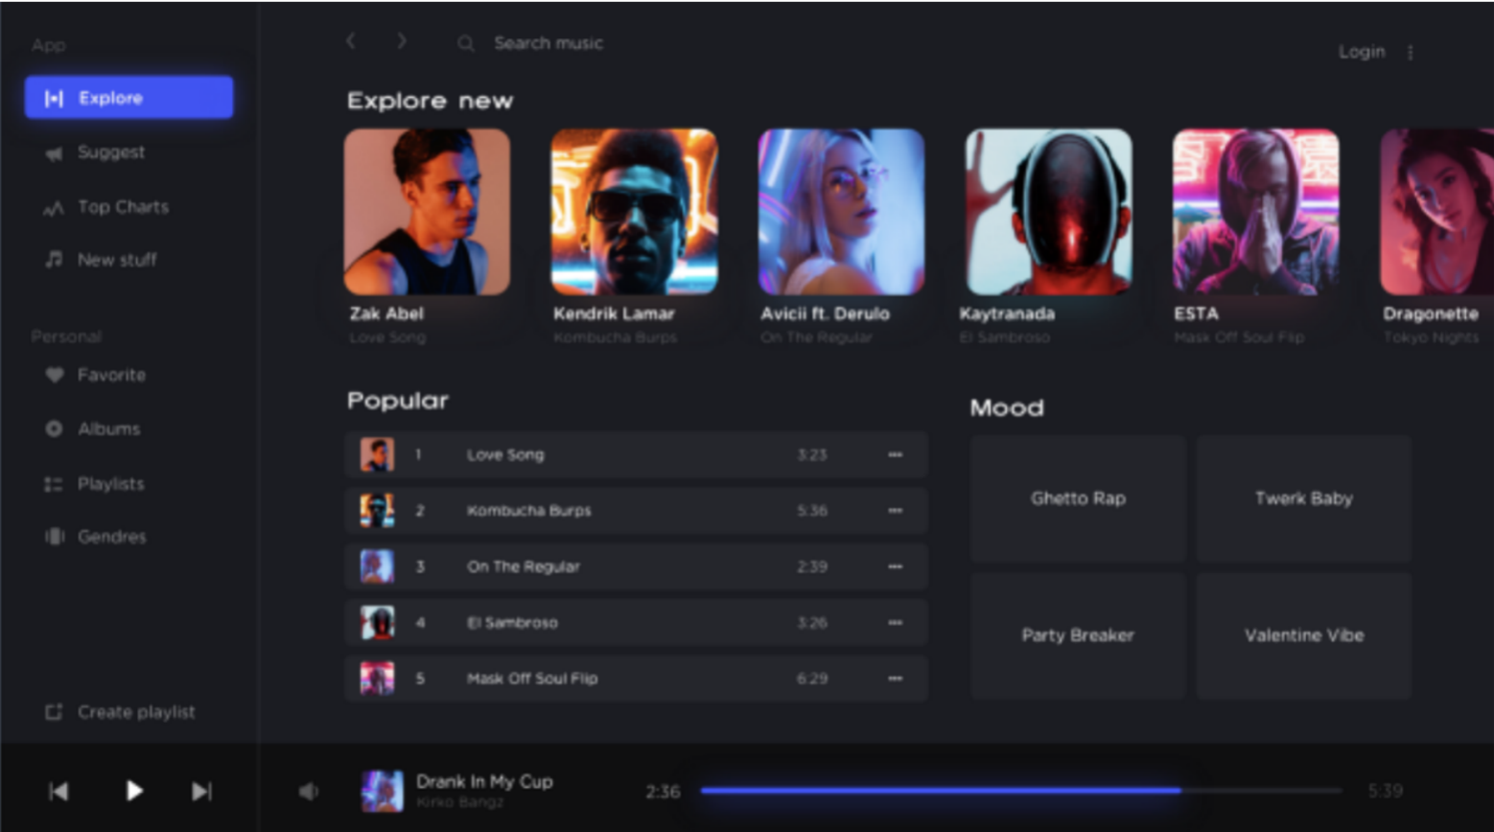The width and height of the screenshot is (1494, 832).
Task: Skip to the previous track
Action: pyautogui.click(x=58, y=791)
